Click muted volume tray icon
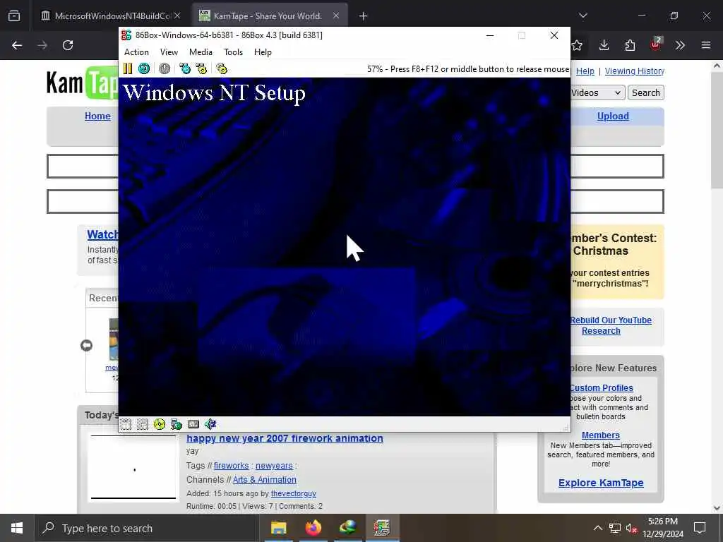The height and width of the screenshot is (542, 723). point(631,528)
